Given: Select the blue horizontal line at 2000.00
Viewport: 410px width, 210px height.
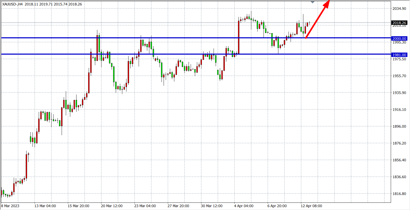Looking at the screenshot, I should [x=182, y=38].
